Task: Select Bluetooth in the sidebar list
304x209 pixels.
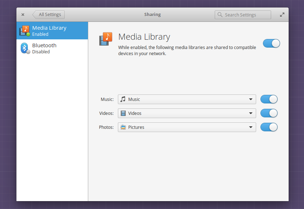Action: point(52,48)
